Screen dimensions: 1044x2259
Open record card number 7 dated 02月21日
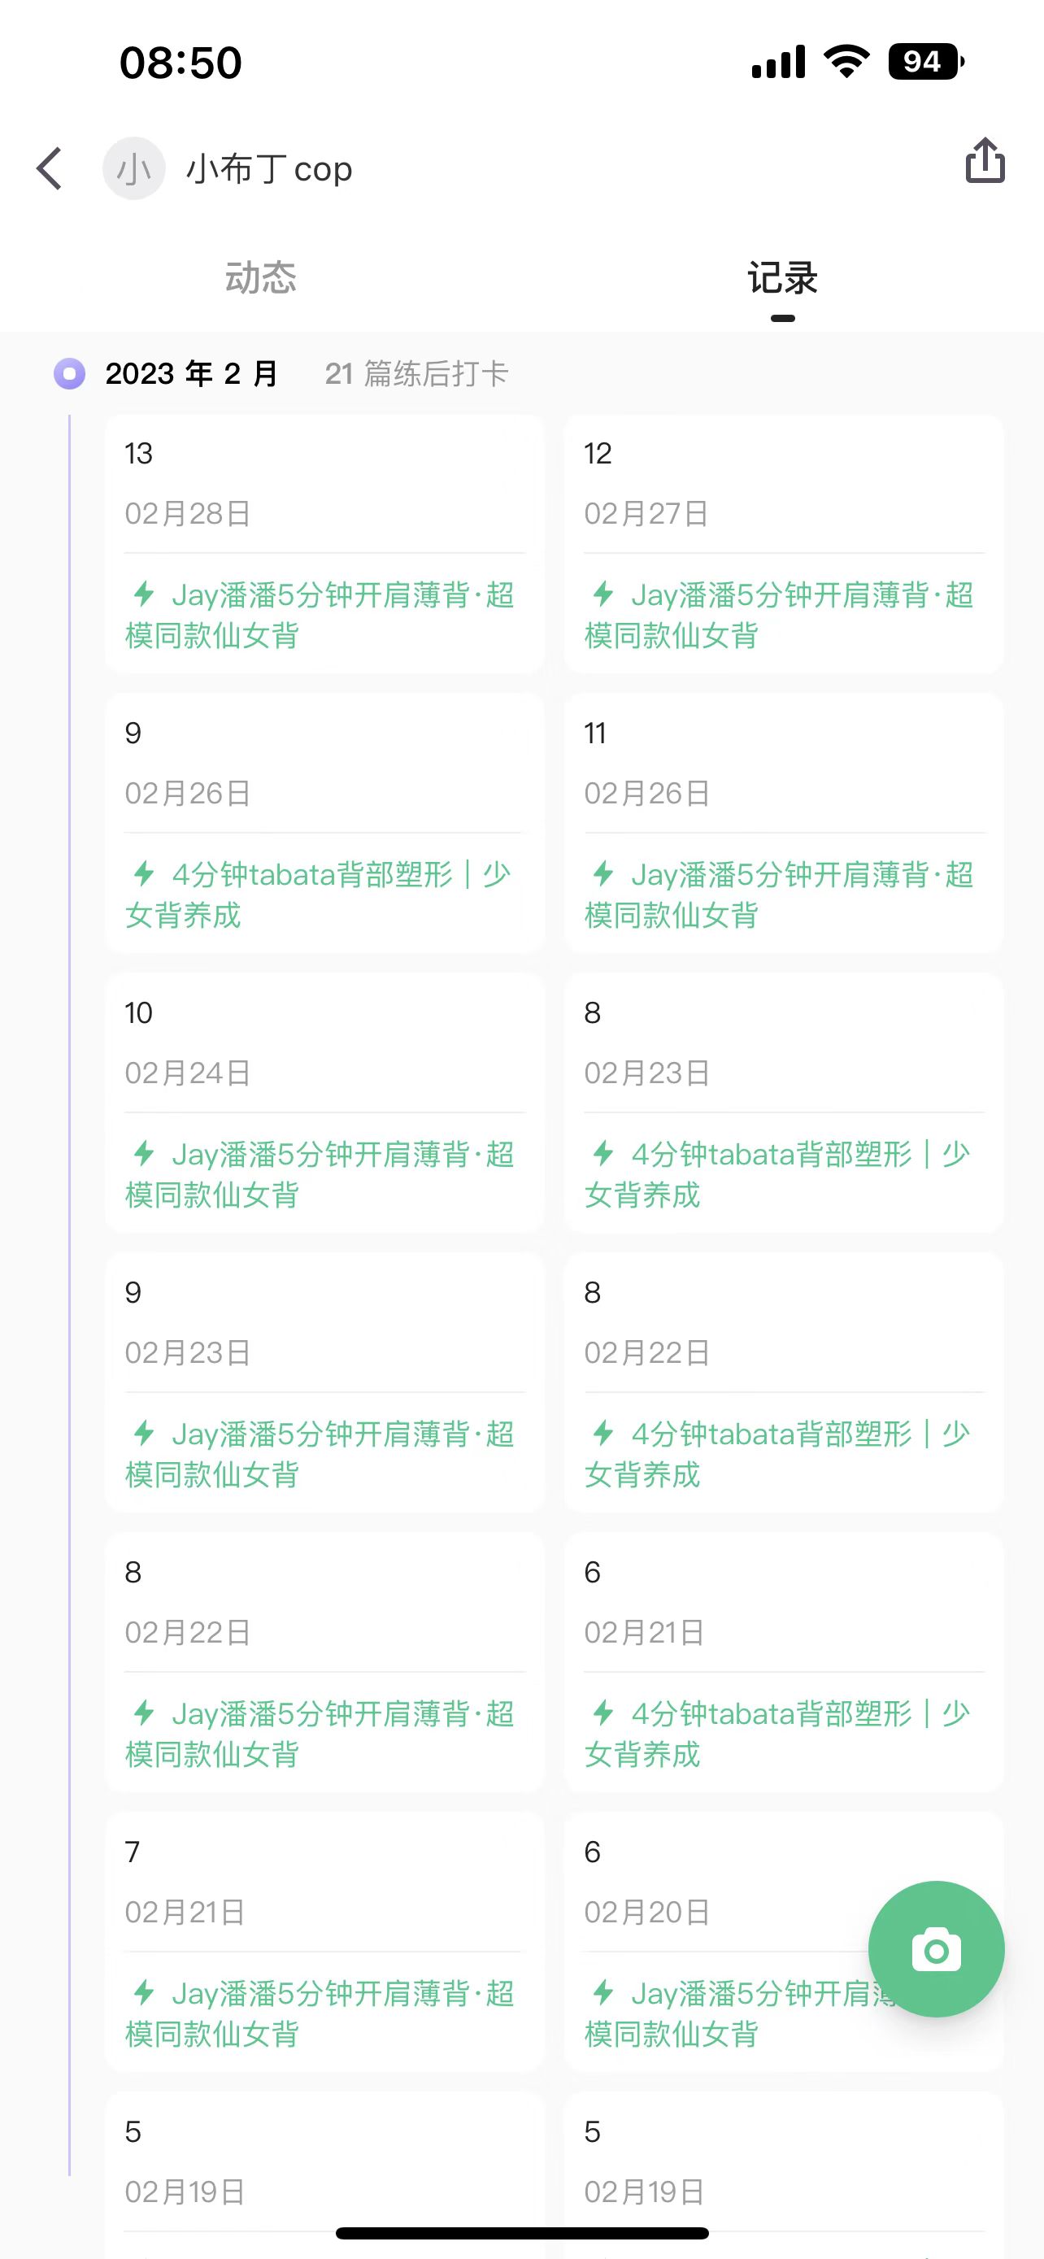point(324,1943)
